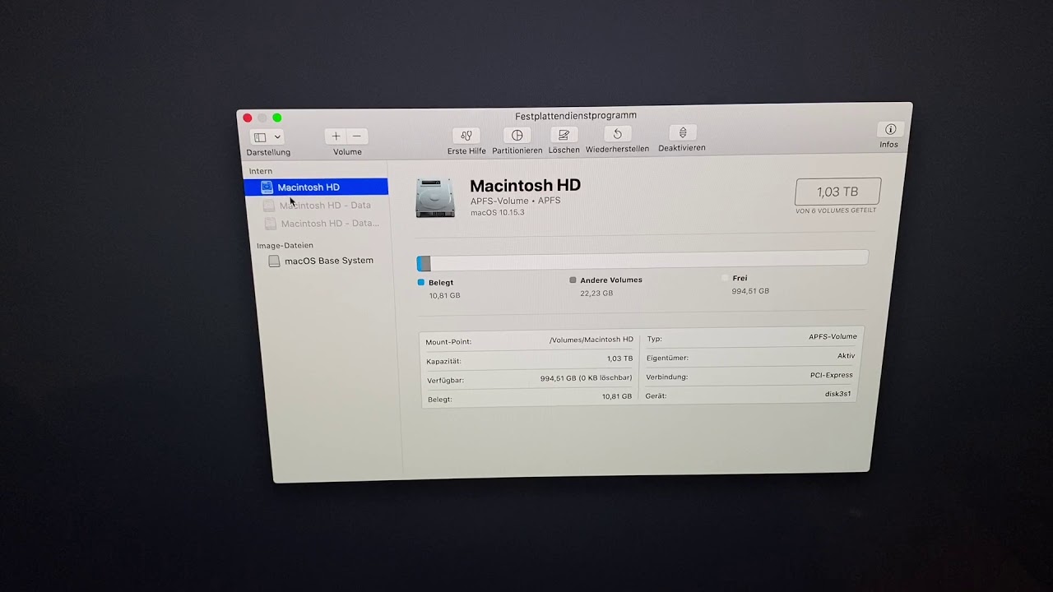This screenshot has width=1053, height=592.
Task: Click the Andere Volumes 22,23 GB value
Action: click(x=596, y=294)
